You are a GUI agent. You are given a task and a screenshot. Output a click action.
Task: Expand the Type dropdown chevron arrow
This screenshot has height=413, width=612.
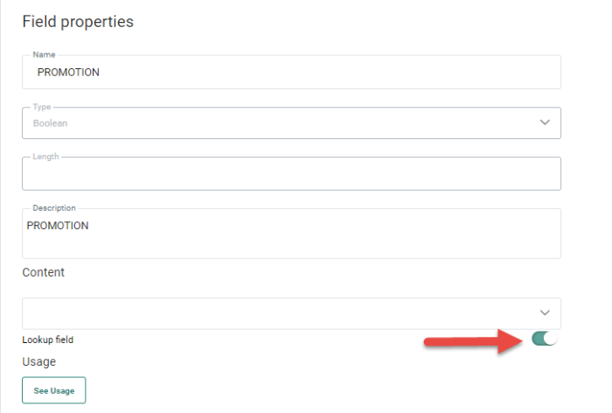545,122
